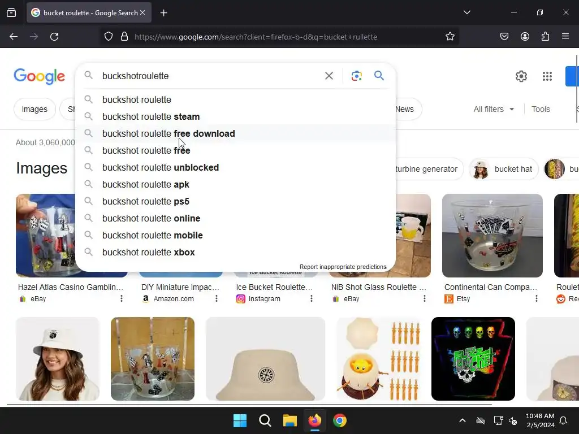The image size is (579, 434).
Task: Launch Chrome from taskbar
Action: coord(340,420)
